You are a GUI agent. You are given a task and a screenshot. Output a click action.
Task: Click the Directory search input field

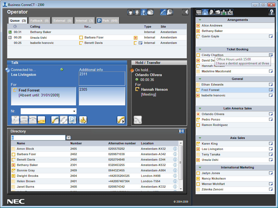[38, 138]
